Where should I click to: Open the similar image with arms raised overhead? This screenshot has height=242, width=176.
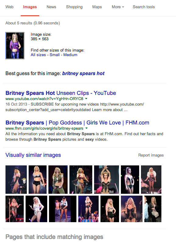(x=107, y=179)
